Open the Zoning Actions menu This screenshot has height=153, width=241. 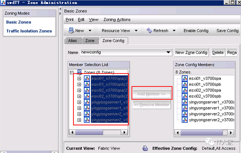(x=117, y=19)
